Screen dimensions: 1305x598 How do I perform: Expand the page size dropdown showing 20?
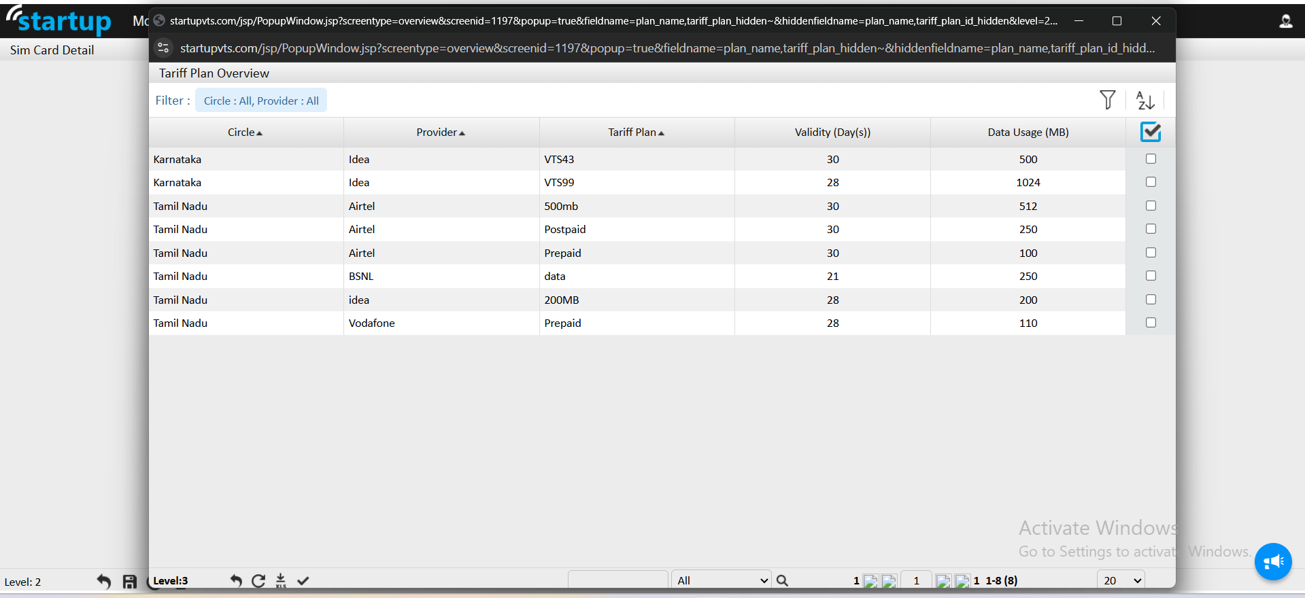[x=1121, y=580]
